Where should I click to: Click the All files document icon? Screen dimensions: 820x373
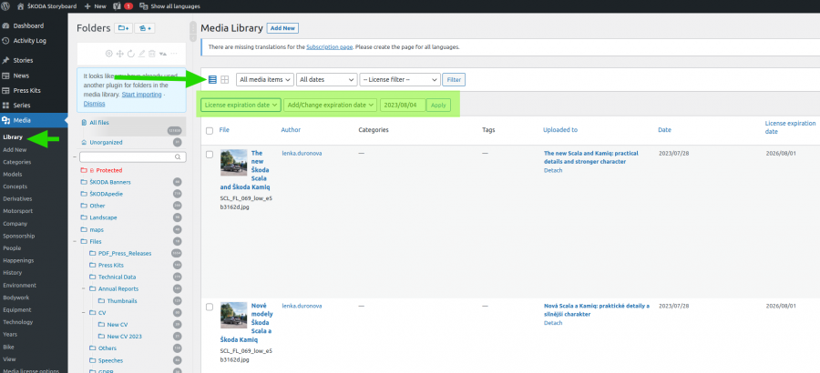84,122
